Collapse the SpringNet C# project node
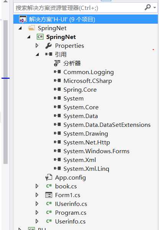Image resolution: width=159 pixels, height=230 pixels. (x=29, y=37)
